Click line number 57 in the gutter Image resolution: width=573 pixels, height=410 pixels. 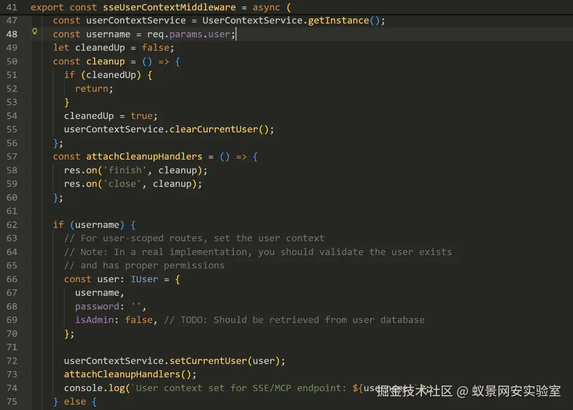(12, 156)
